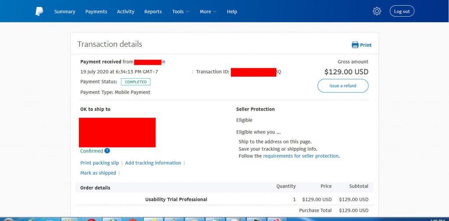The image size is (449, 221).
Task: Click the OK to ship to heading
Action: pos(95,109)
